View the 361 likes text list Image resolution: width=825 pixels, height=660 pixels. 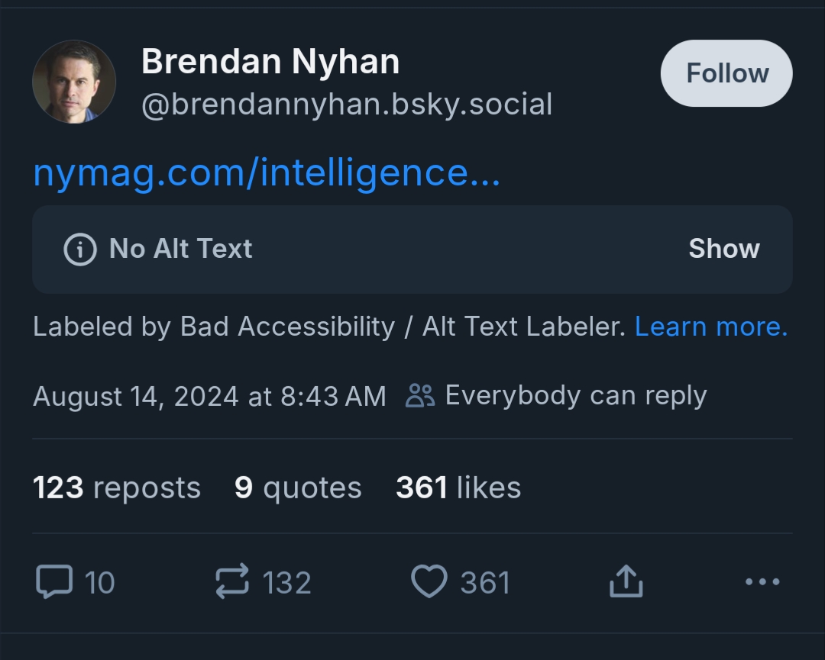458,488
